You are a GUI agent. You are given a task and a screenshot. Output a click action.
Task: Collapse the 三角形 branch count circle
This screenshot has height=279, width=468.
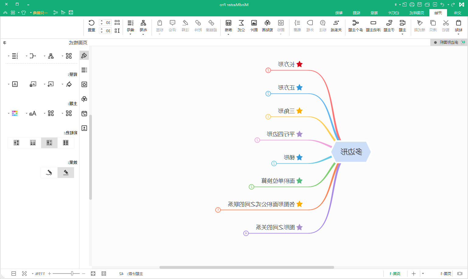268,117
